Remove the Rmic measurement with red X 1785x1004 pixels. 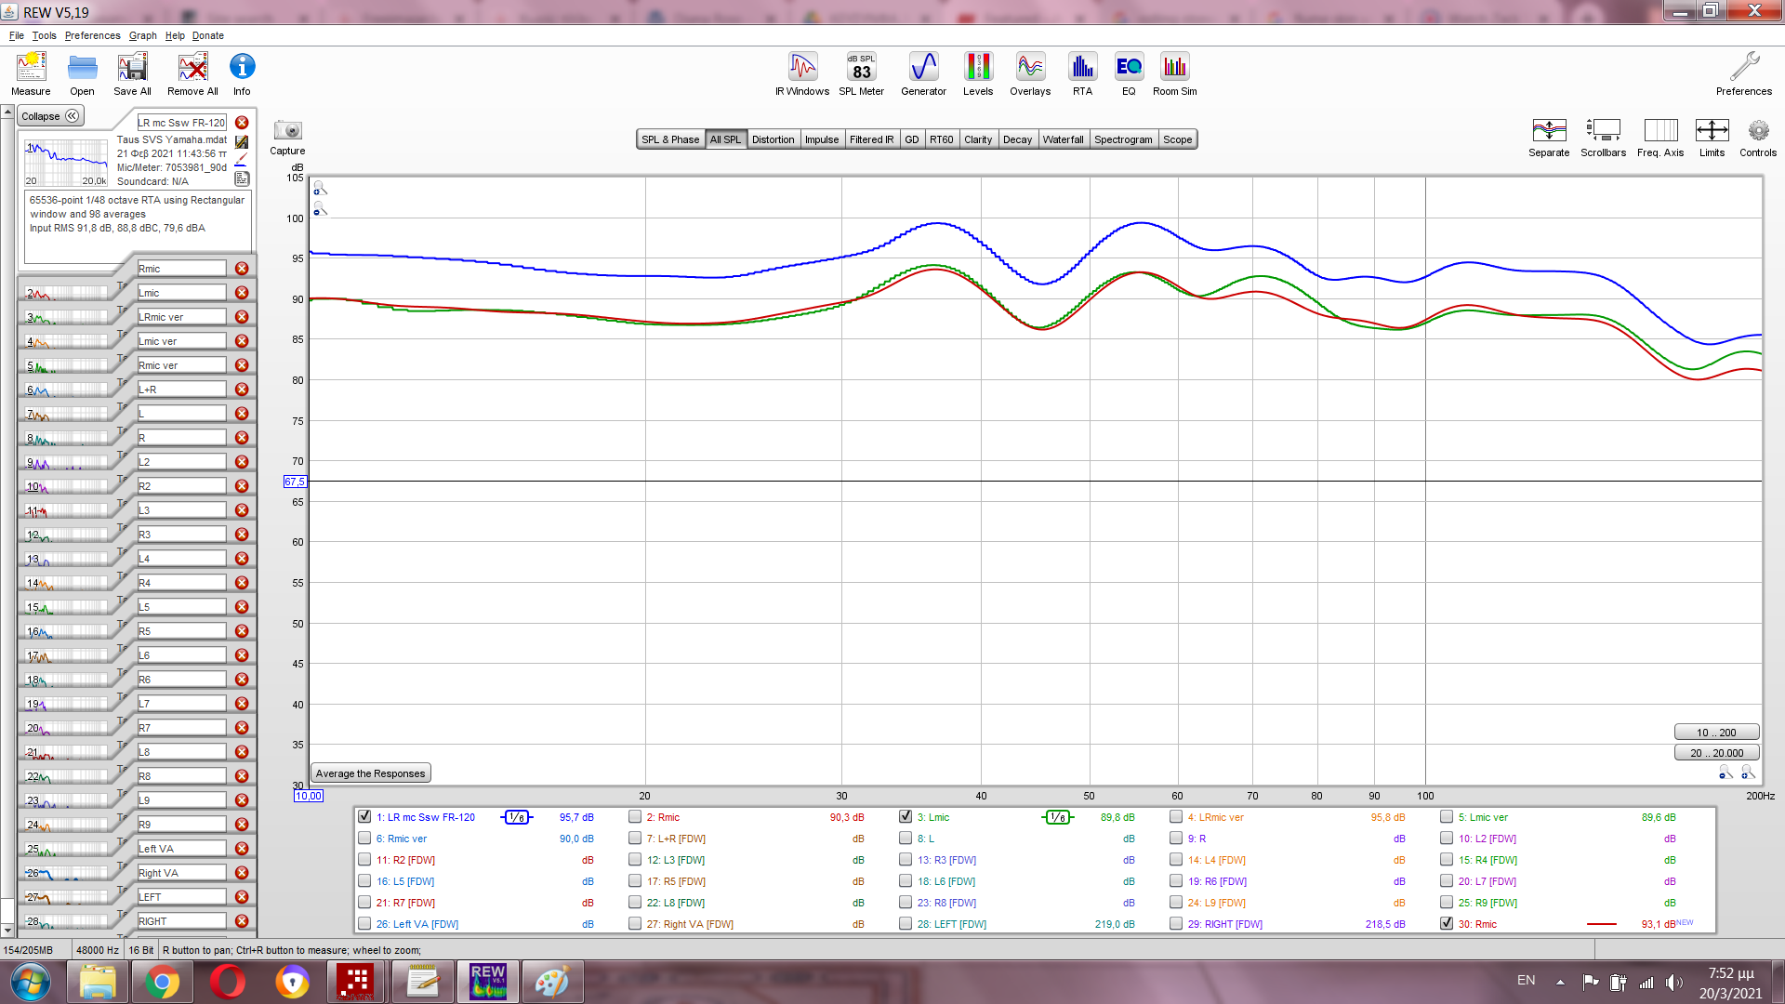(242, 269)
